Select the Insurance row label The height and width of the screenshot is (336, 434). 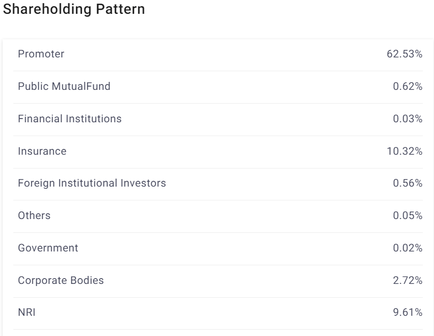(x=42, y=151)
